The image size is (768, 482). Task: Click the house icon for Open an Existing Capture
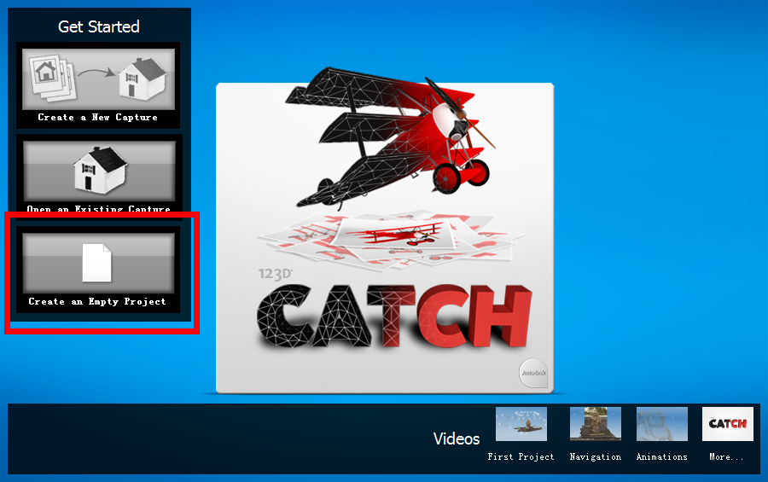(99, 171)
